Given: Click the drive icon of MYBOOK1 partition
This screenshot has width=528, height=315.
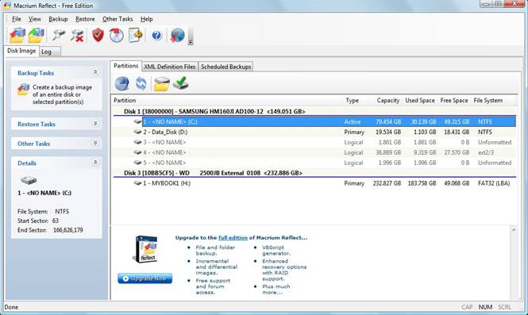Looking at the screenshot, I should tap(137, 183).
